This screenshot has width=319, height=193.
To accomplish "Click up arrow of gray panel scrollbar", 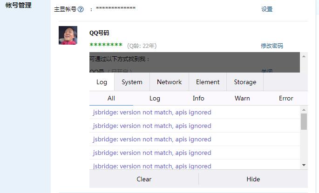I will pyautogui.click(x=304, y=56).
